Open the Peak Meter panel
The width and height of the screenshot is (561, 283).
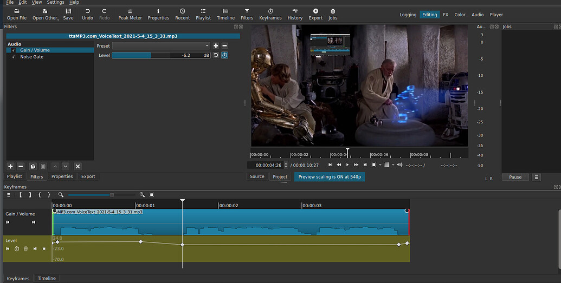(x=130, y=14)
